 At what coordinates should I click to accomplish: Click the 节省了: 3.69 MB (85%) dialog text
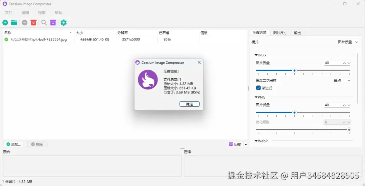(x=182, y=92)
